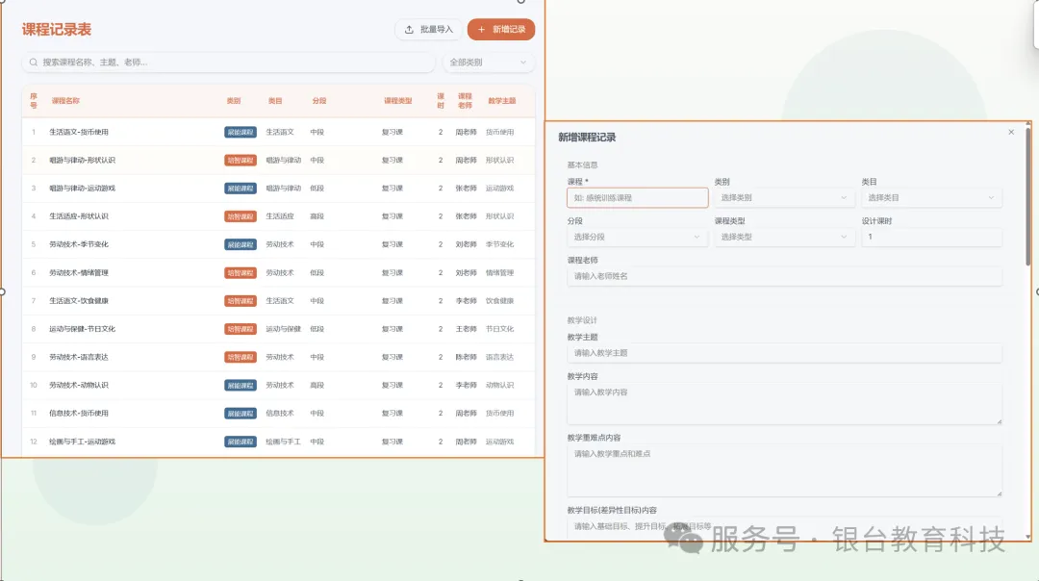Viewport: 1039px width, 581px height.
Task: Click the 教学主题 input field
Action: click(784, 353)
